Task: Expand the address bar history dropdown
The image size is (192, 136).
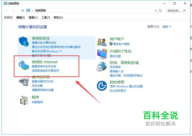Action: click(156, 11)
